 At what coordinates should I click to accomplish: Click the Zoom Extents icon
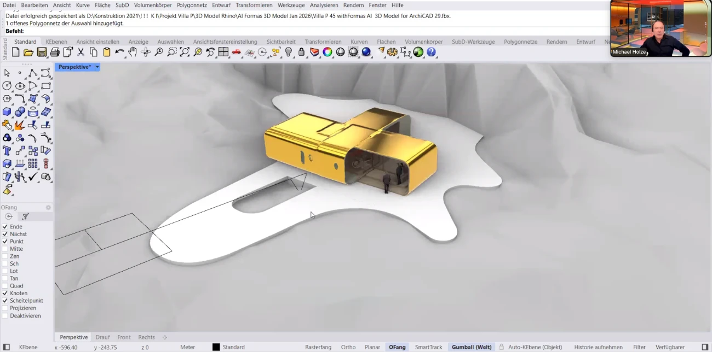[x=185, y=52]
